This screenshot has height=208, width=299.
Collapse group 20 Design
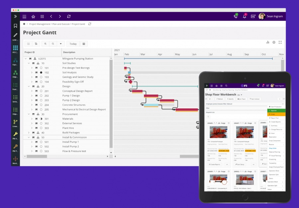click(29, 86)
